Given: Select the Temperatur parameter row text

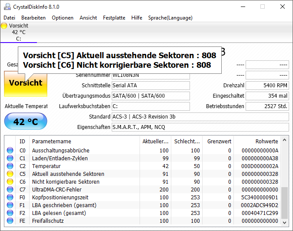Looking at the screenshot, I should click(x=47, y=166).
